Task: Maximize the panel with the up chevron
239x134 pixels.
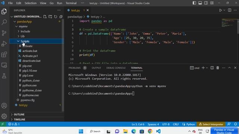Action: pyautogui.click(x=229, y=68)
